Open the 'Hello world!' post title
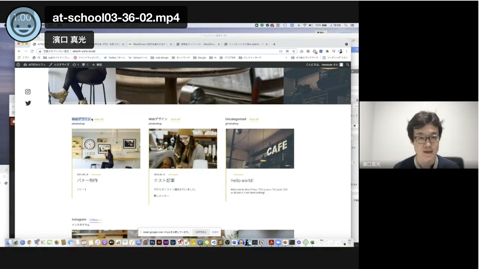The image size is (479, 269). point(242,180)
